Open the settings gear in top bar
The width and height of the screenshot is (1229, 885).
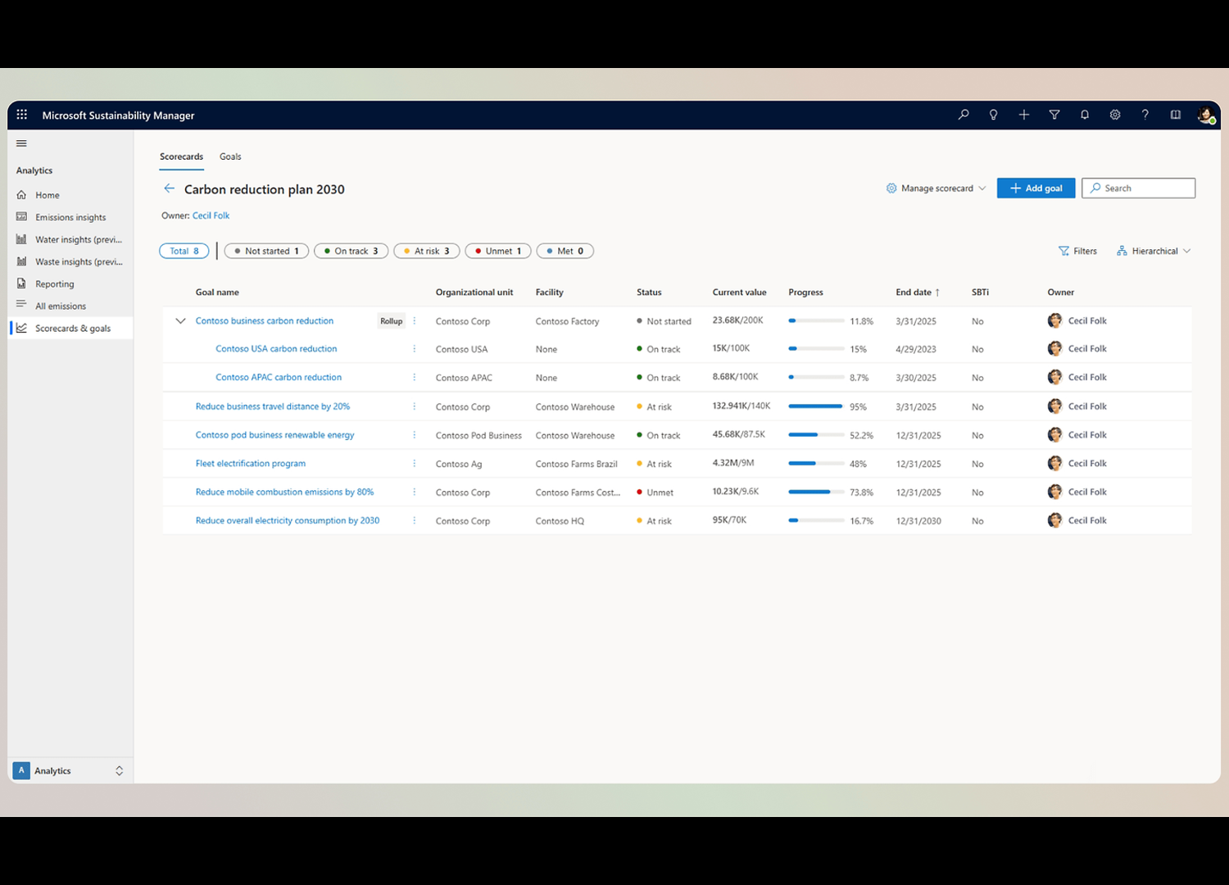1115,115
